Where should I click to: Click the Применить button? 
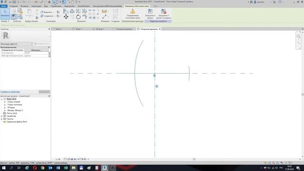44,92
